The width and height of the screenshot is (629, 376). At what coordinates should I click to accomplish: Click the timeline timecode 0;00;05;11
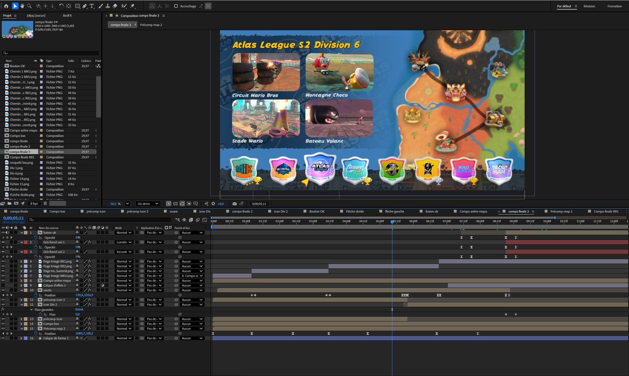point(14,218)
